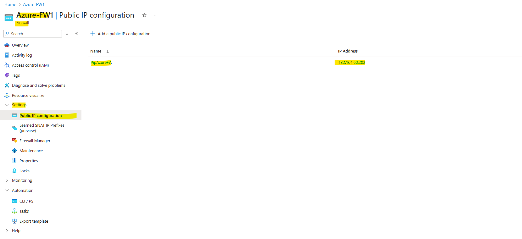Click the Azure-FW1 page title

35,15
